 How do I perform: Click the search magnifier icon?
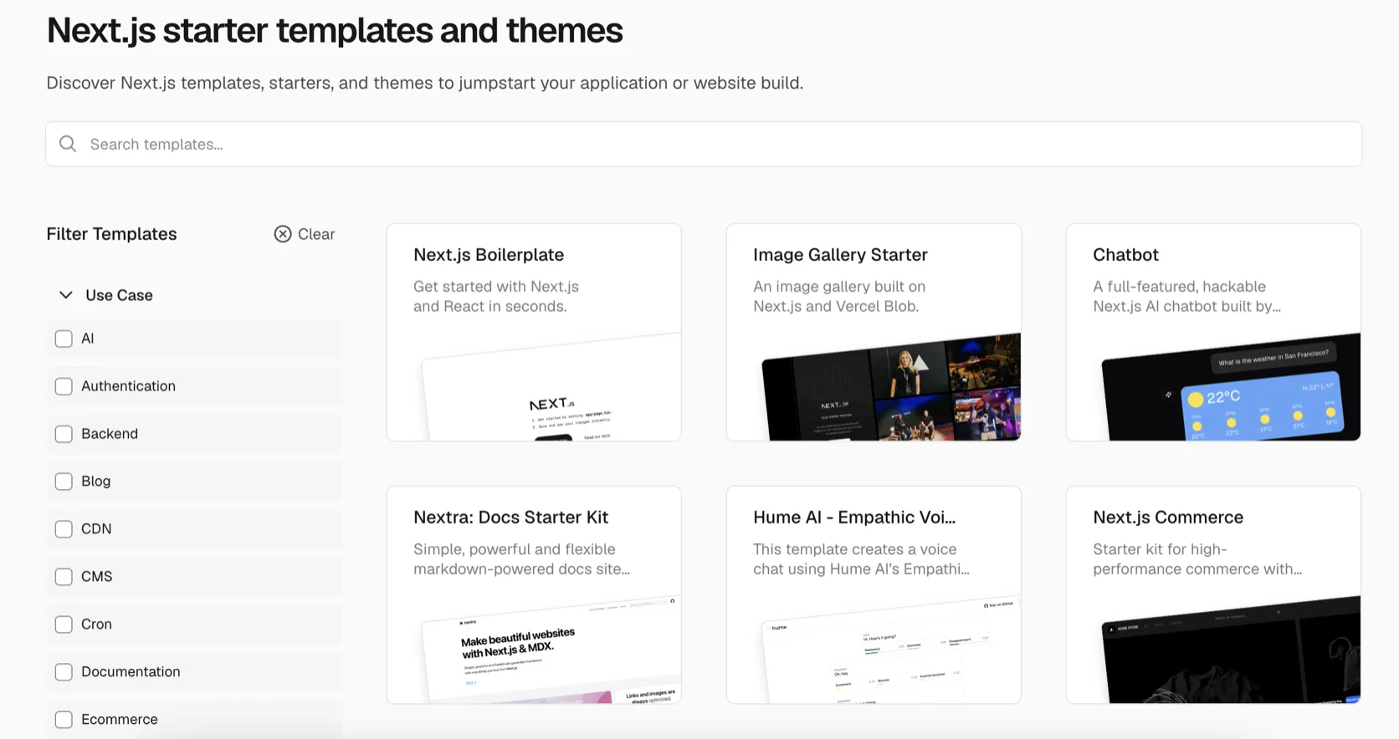[68, 144]
